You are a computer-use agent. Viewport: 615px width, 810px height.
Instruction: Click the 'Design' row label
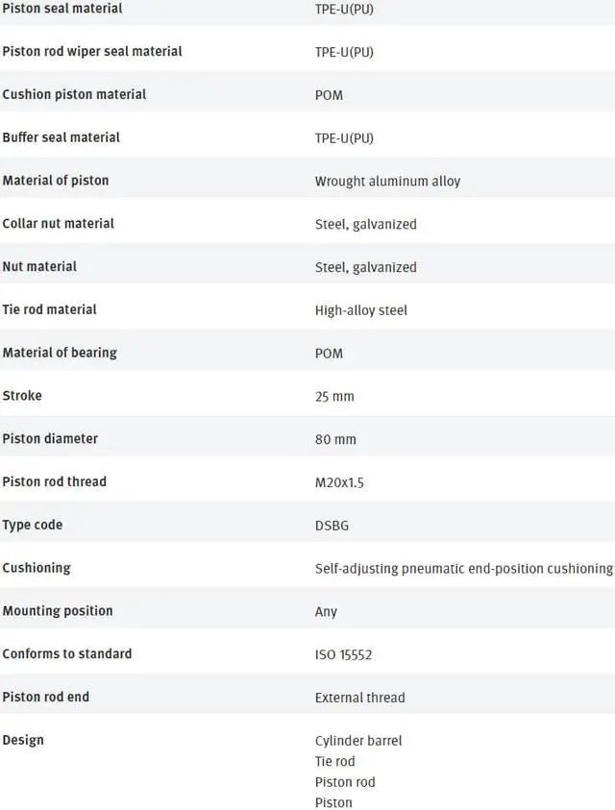point(23,740)
